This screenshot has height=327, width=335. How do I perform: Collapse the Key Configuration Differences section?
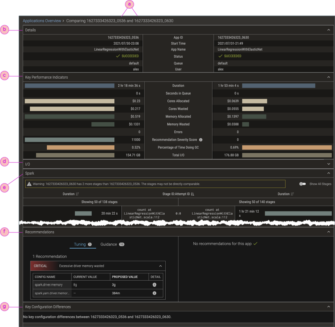[328, 307]
